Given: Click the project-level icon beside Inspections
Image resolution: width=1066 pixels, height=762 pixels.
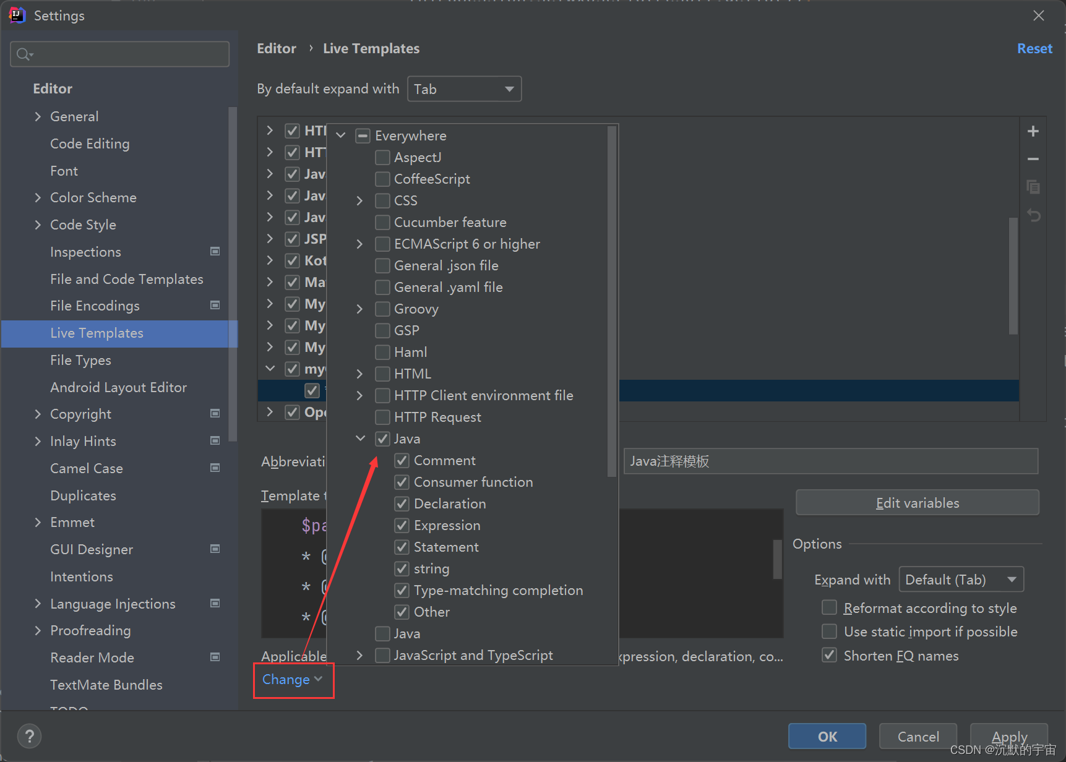Looking at the screenshot, I should [x=215, y=251].
